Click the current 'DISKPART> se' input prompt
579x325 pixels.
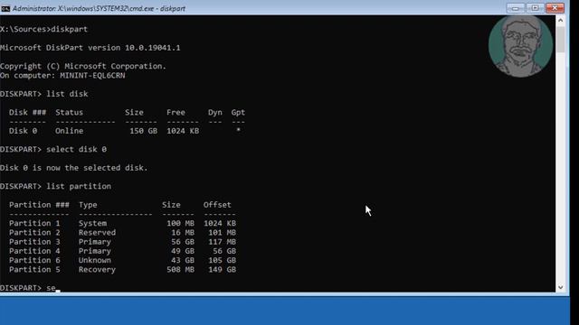(x=30, y=287)
